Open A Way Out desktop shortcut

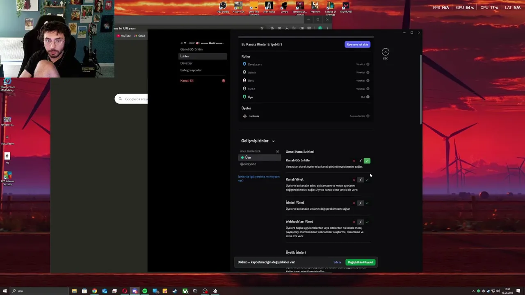238,7
